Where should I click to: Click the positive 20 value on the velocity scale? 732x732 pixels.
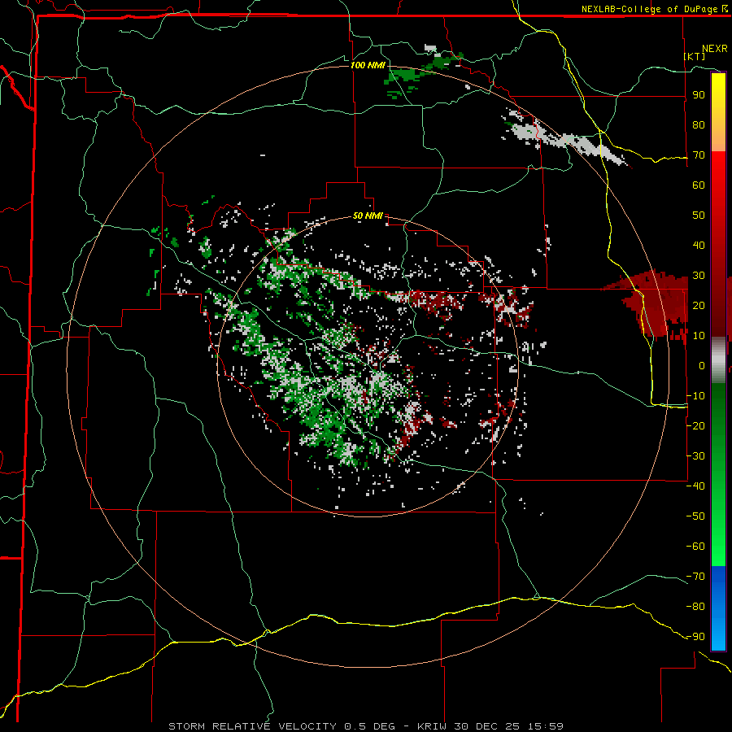(699, 306)
